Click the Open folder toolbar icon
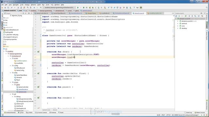 point(2,7)
